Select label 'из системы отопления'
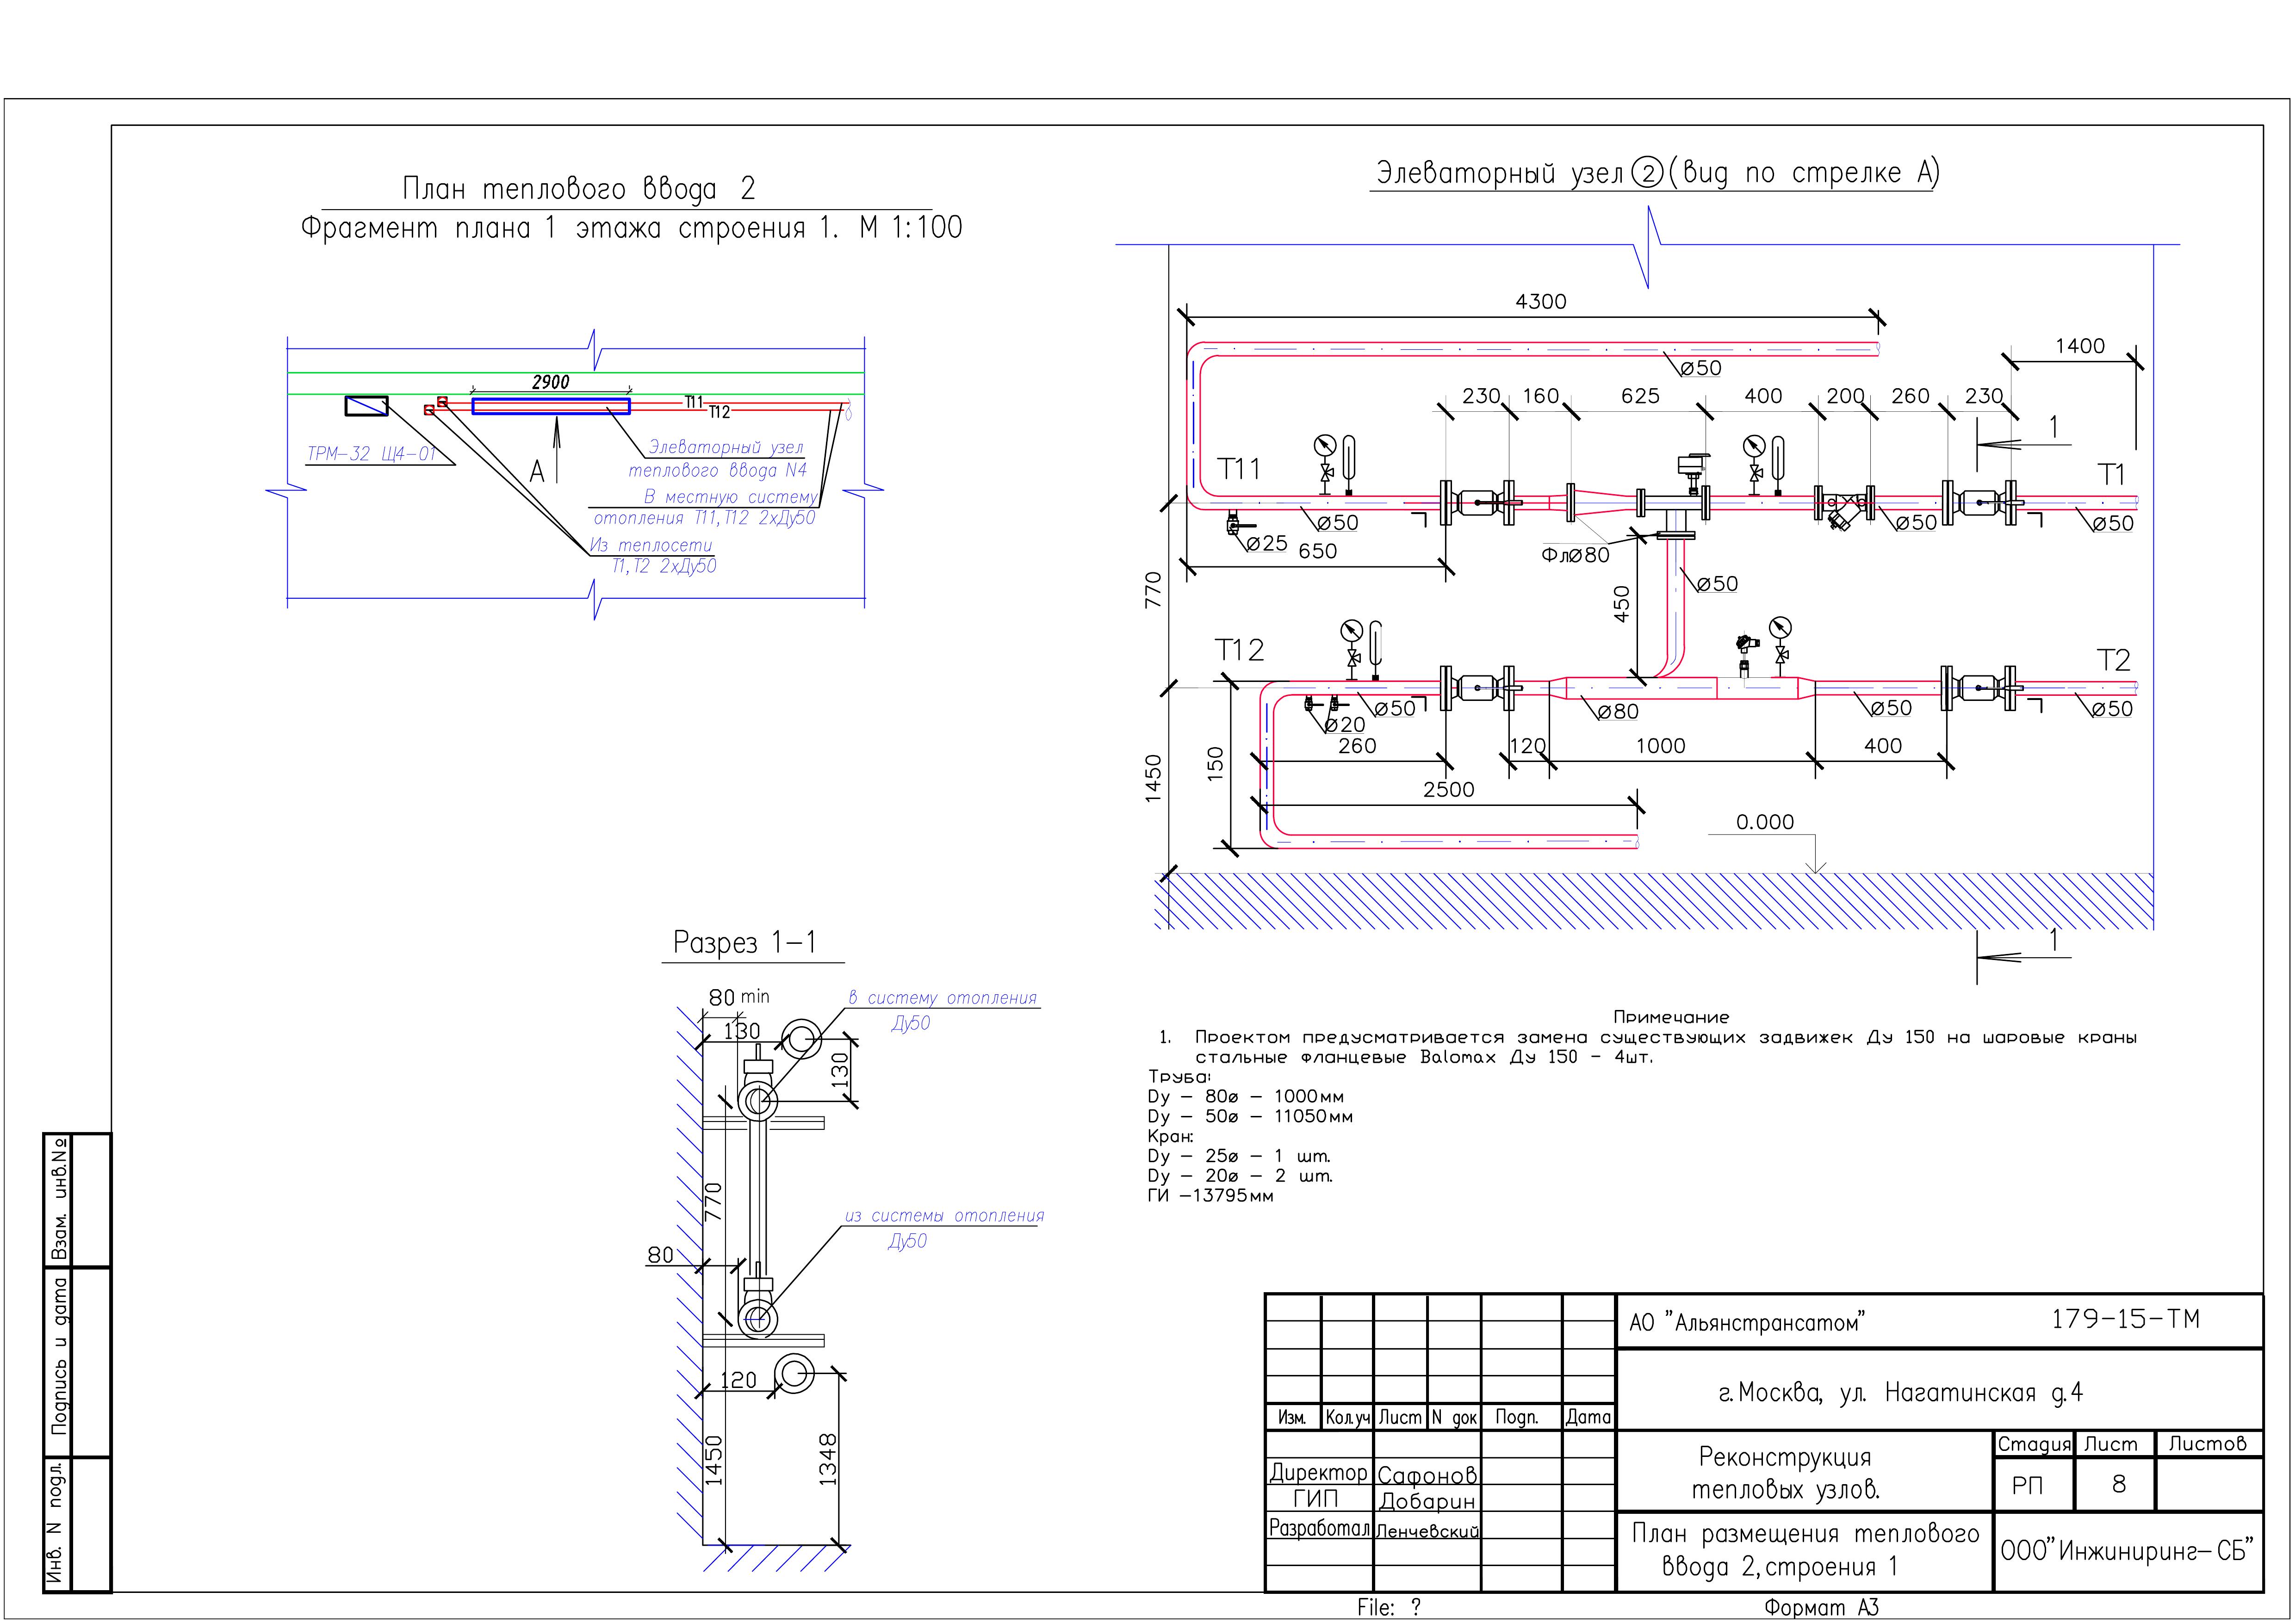This screenshot has height=1623, width=2296. click(x=944, y=1216)
